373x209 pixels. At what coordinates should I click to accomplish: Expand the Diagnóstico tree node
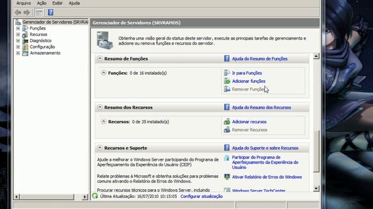[x=18, y=41]
